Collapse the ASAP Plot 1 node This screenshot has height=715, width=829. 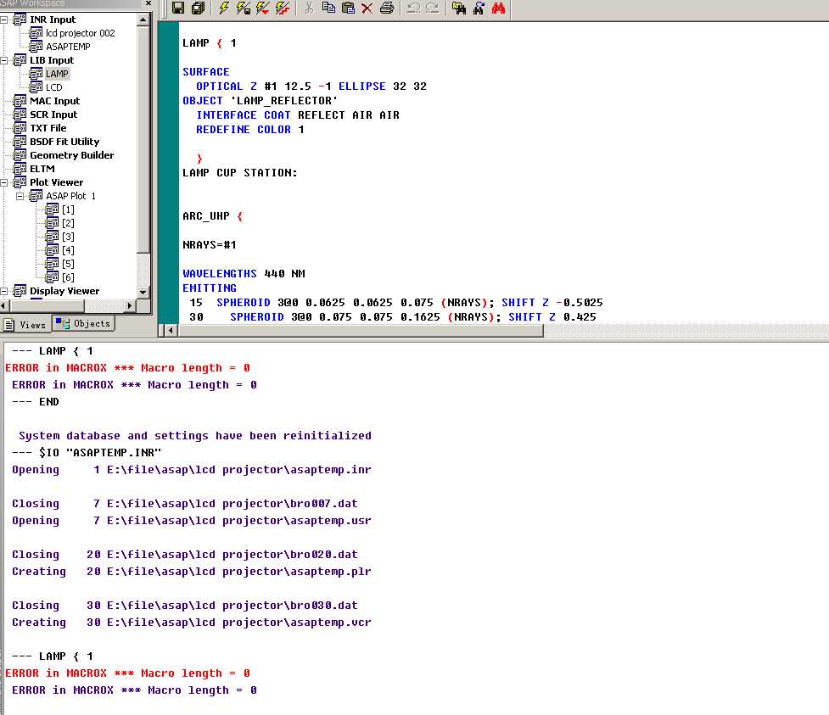coord(20,196)
